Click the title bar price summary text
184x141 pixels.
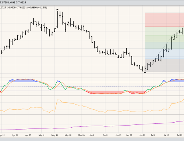click(x=13, y=3)
